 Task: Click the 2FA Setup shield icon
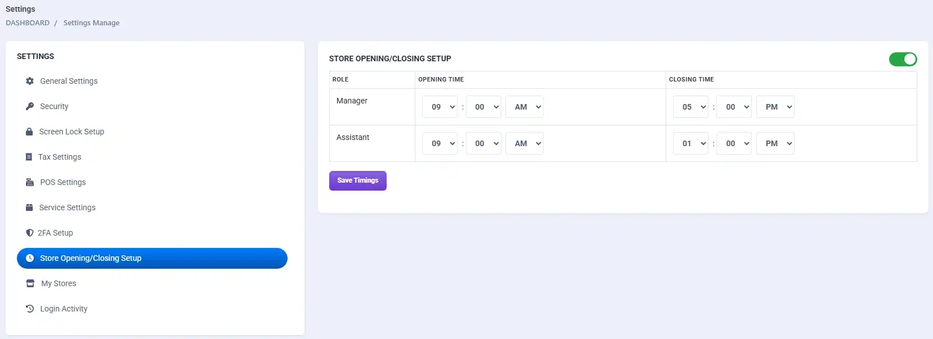click(x=29, y=233)
